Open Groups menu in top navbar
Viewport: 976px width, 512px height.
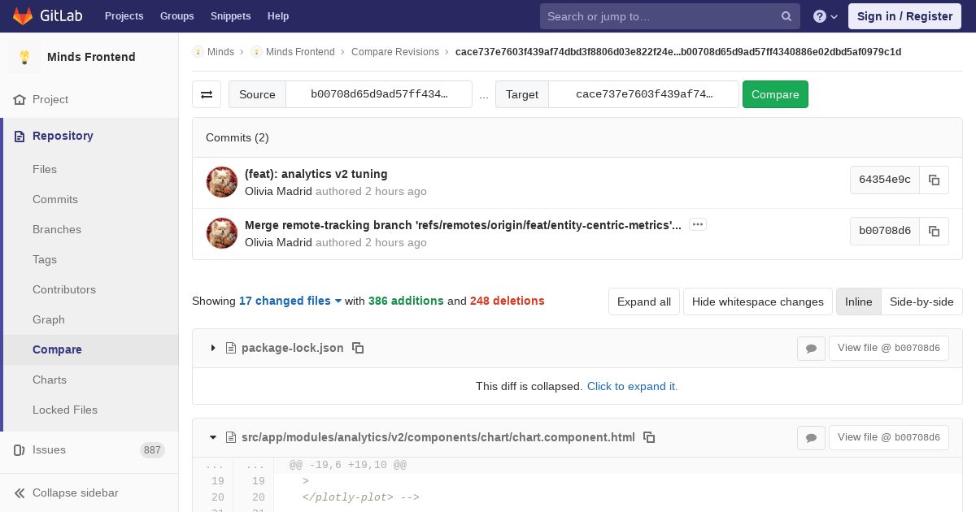click(x=176, y=16)
